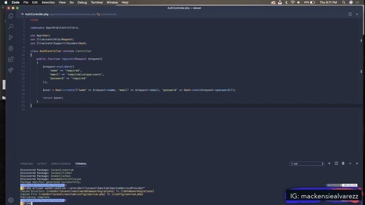Open the Source Control view
365x205 pixels.
coord(11,38)
